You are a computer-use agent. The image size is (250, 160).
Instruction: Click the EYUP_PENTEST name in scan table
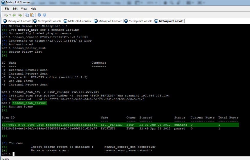point(112,125)
